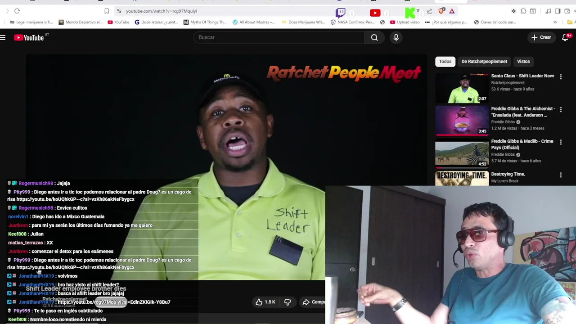Open the extensions puzzle icon

(523, 11)
